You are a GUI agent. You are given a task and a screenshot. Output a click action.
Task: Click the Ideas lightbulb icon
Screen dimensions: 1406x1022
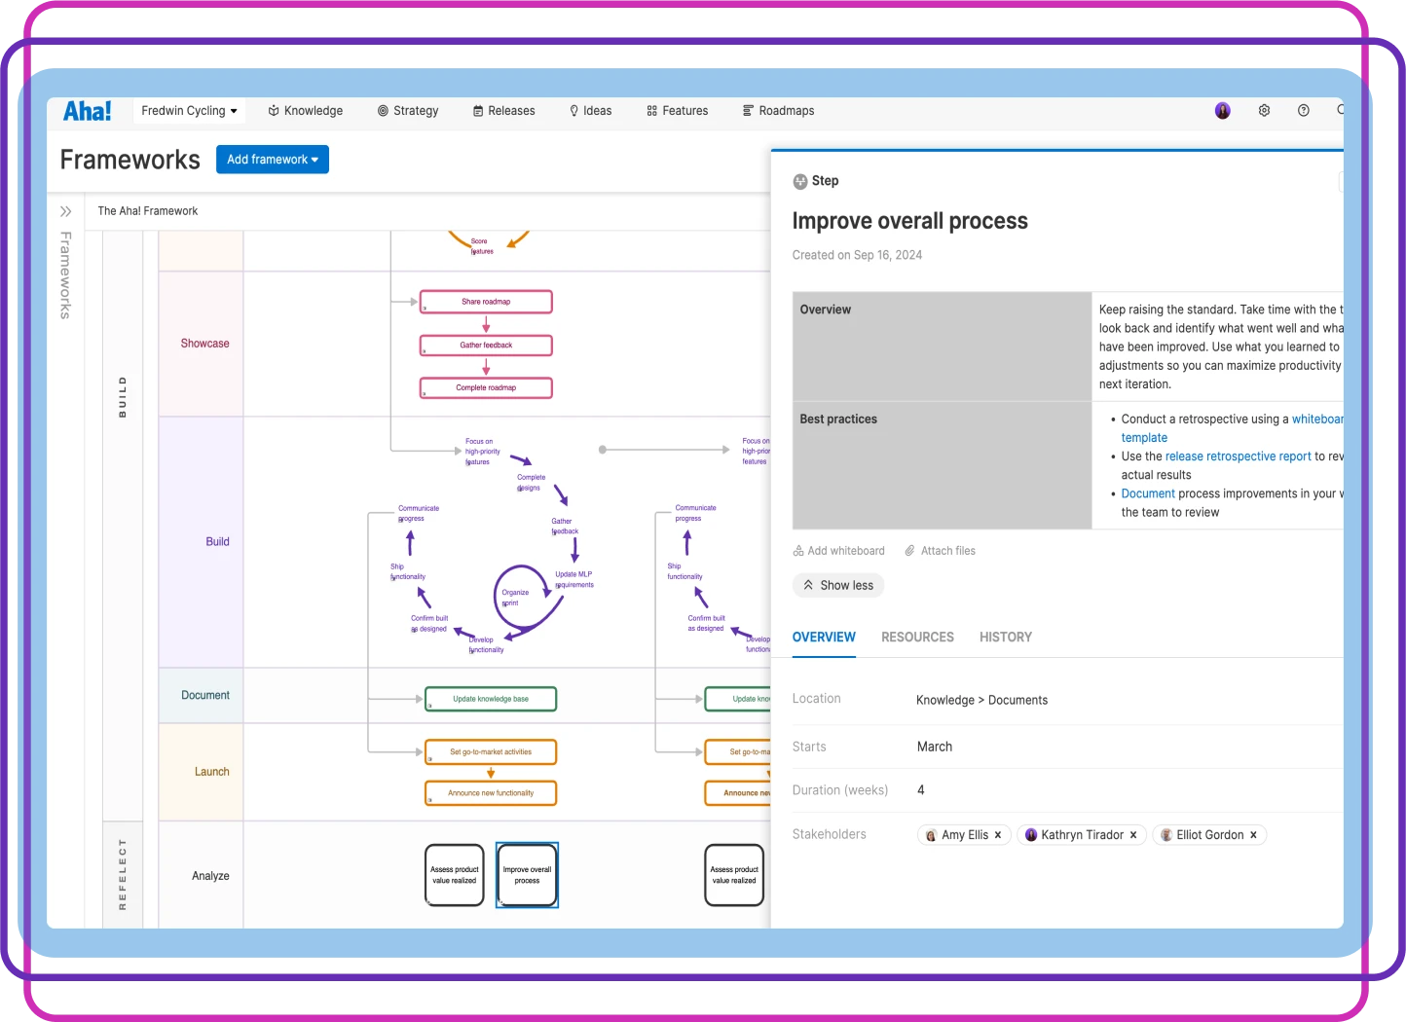tap(573, 110)
